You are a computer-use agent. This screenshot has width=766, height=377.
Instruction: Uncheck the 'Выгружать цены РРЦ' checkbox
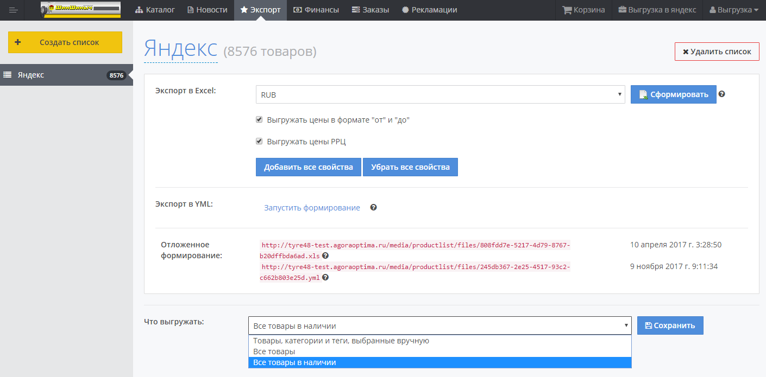[259, 142]
